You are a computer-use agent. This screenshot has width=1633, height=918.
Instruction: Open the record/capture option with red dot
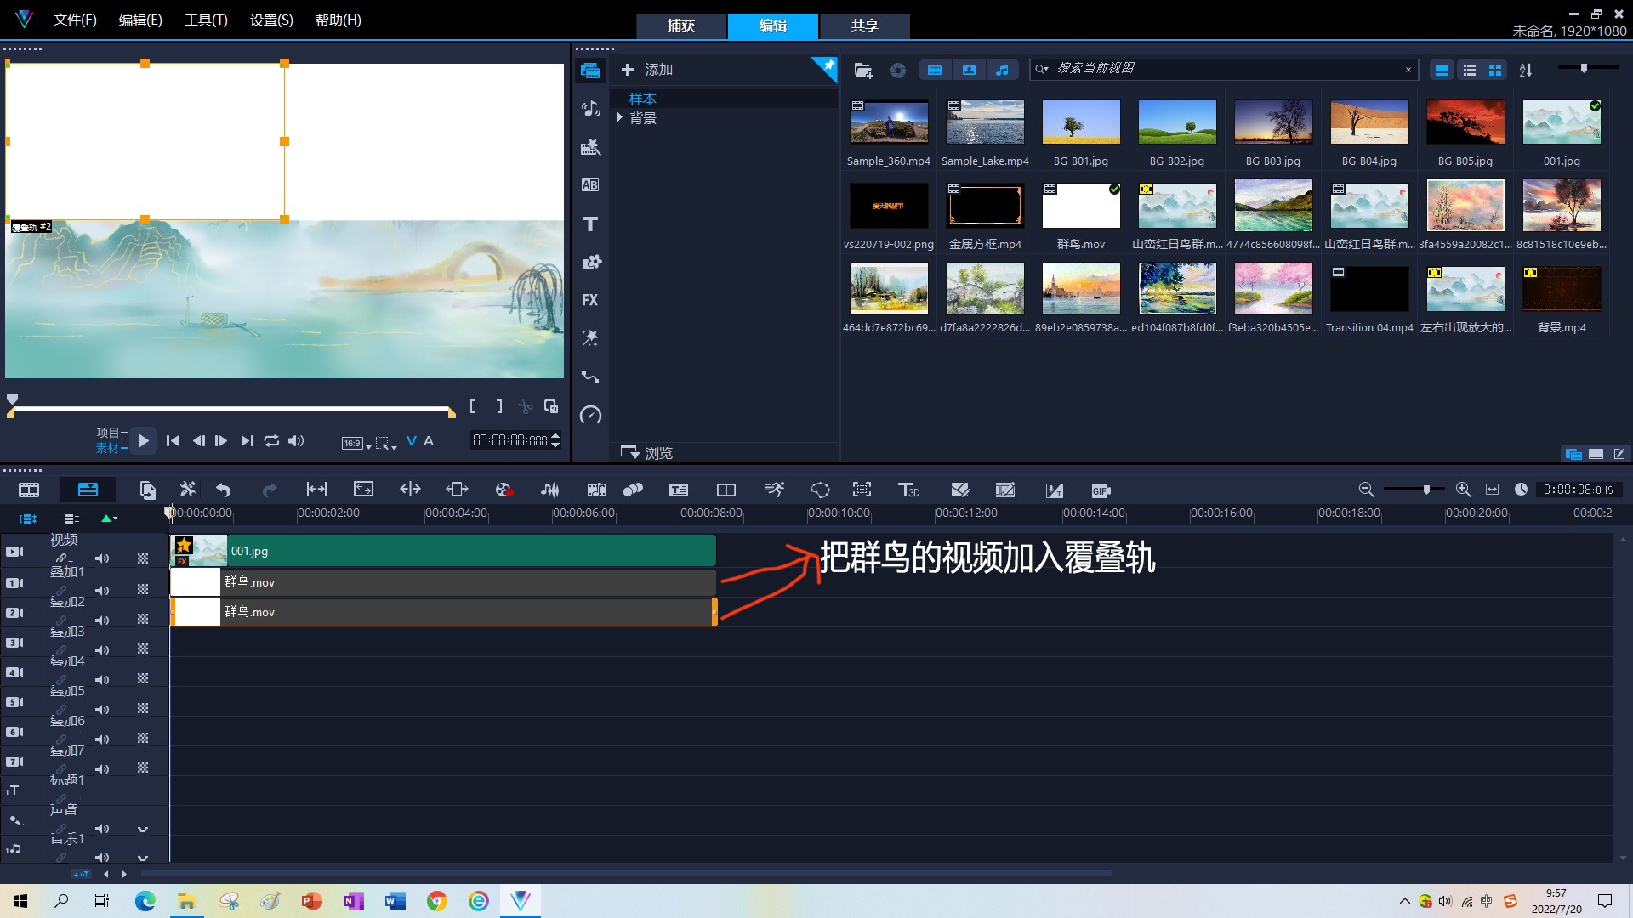click(504, 490)
